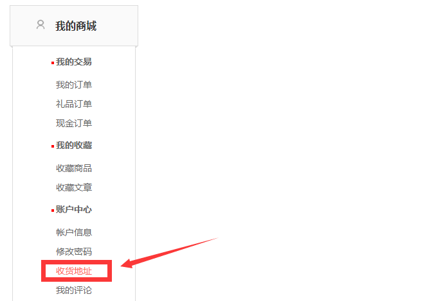
Task: Click the red bullet beside 账户中心
Action: point(53,211)
